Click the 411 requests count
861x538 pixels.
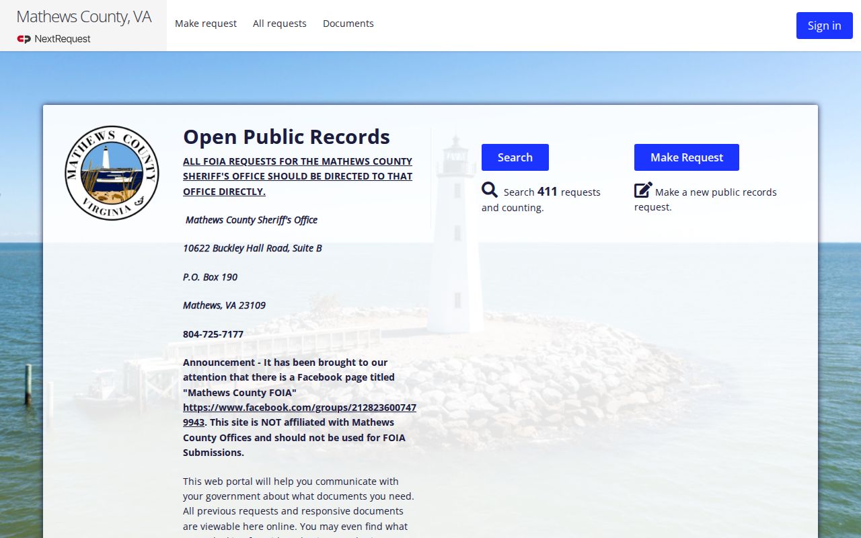(x=548, y=192)
